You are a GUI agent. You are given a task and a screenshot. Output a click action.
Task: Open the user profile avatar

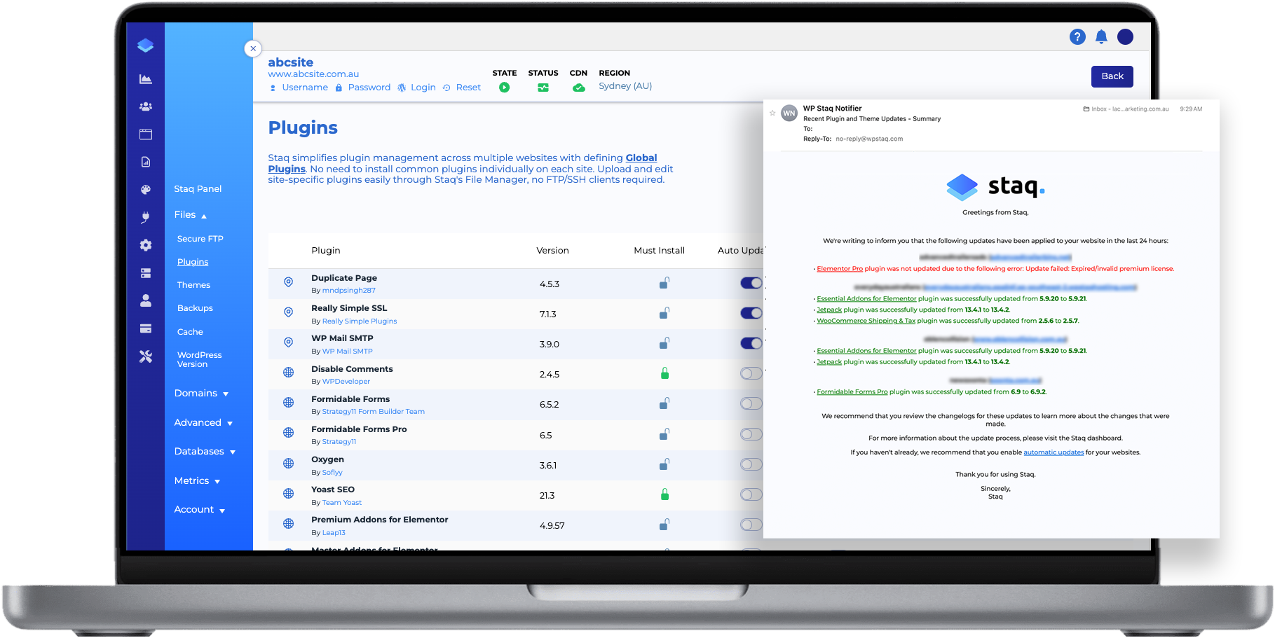[1125, 36]
